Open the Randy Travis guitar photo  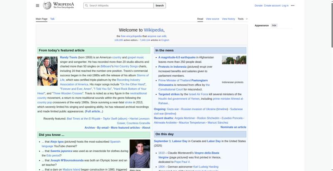click(47, 71)
